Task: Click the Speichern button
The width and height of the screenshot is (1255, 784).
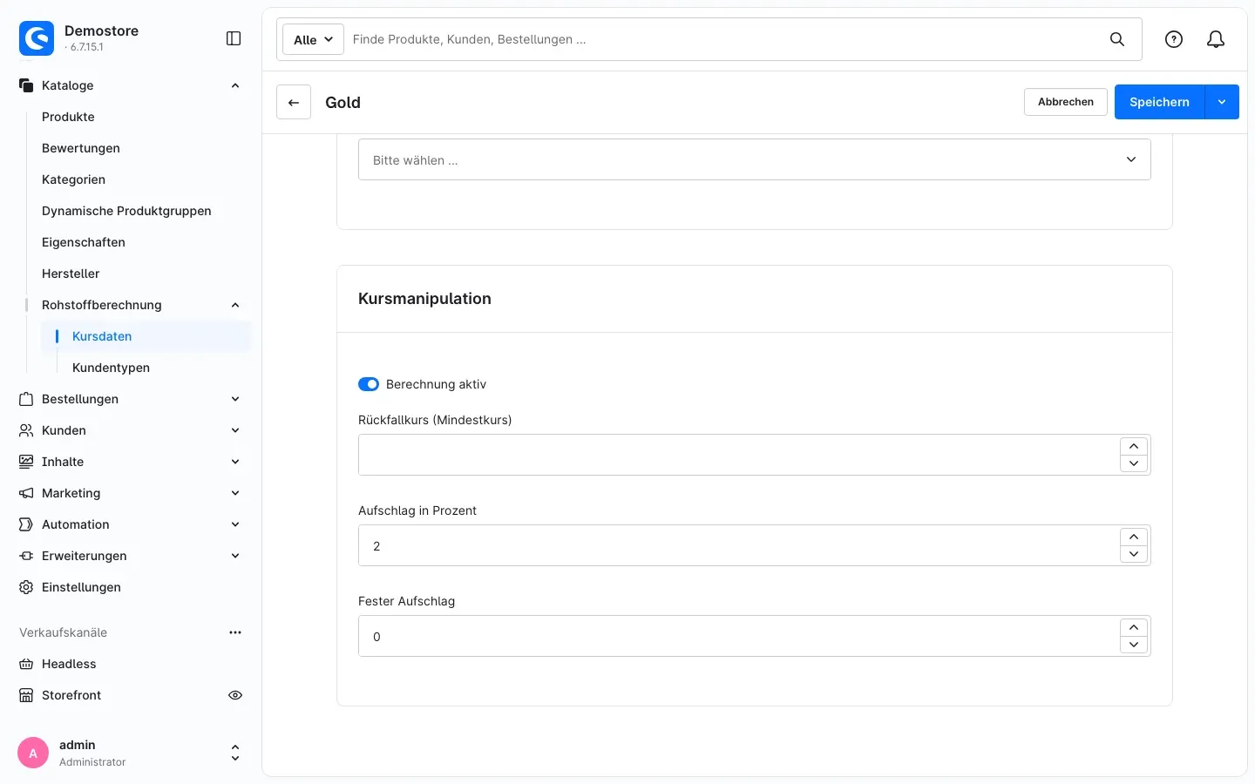Action: click(1159, 102)
